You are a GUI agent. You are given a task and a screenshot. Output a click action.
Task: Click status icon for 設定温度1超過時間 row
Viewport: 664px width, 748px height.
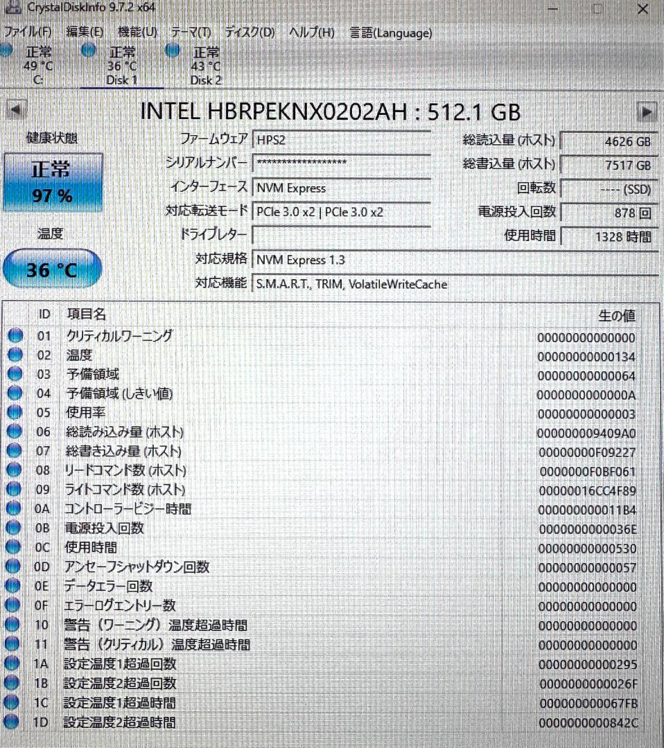pyautogui.click(x=11, y=703)
